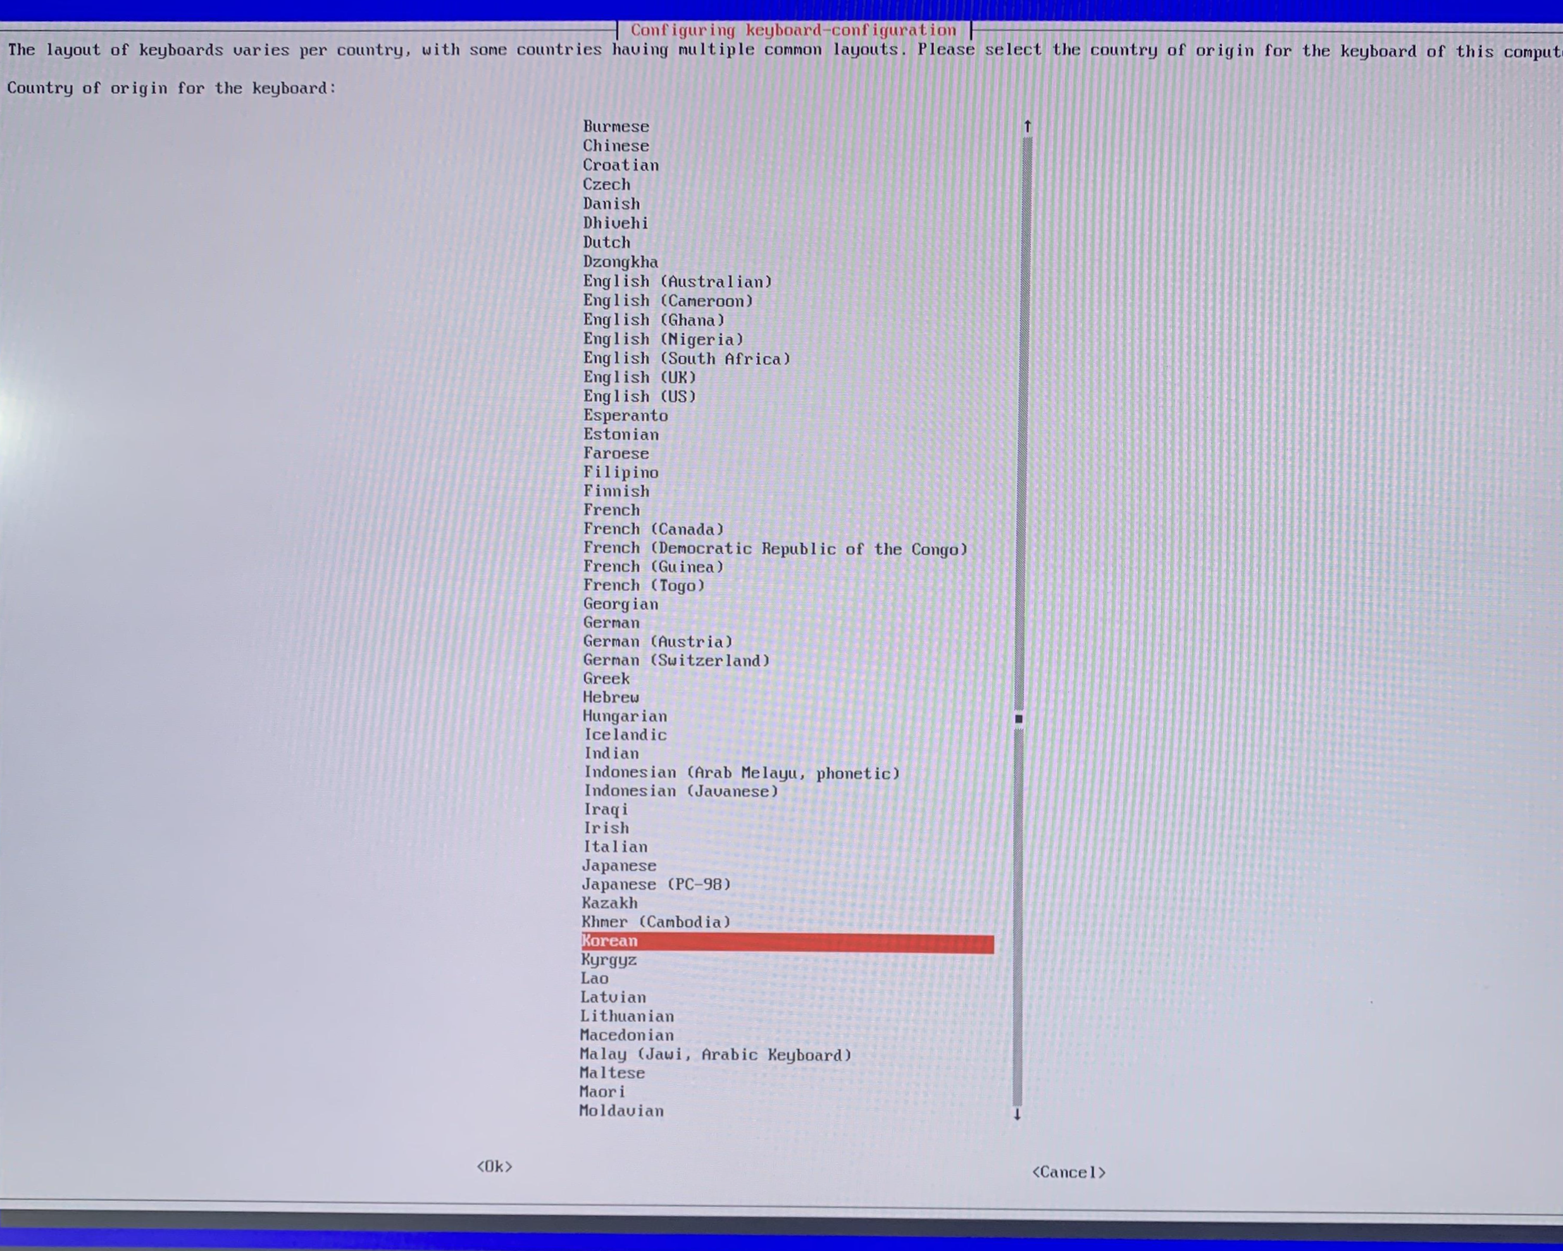This screenshot has height=1251, width=1563.
Task: Select English (US) keyboard layout
Action: point(639,397)
